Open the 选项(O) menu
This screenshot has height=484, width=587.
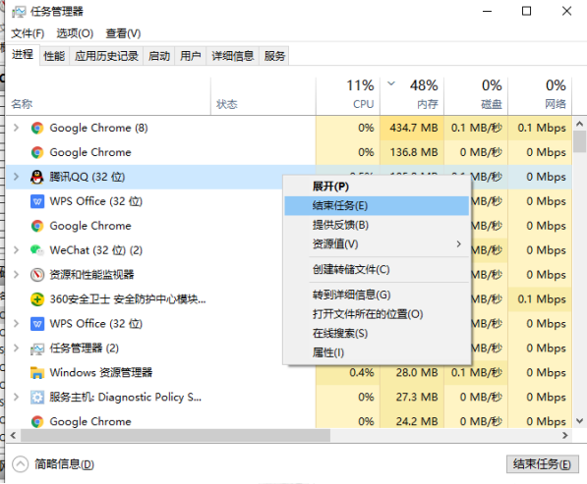(x=75, y=33)
